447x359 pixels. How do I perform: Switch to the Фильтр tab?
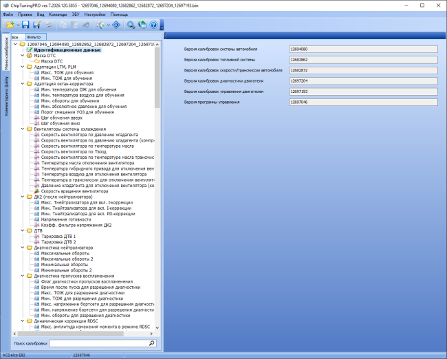coord(36,37)
